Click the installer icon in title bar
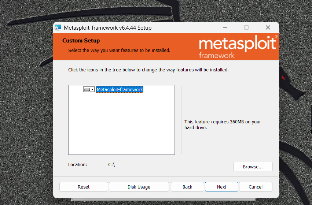The image size is (312, 205). pos(58,27)
